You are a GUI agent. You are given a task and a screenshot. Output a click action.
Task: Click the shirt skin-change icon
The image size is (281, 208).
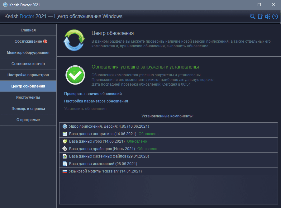pos(260,17)
